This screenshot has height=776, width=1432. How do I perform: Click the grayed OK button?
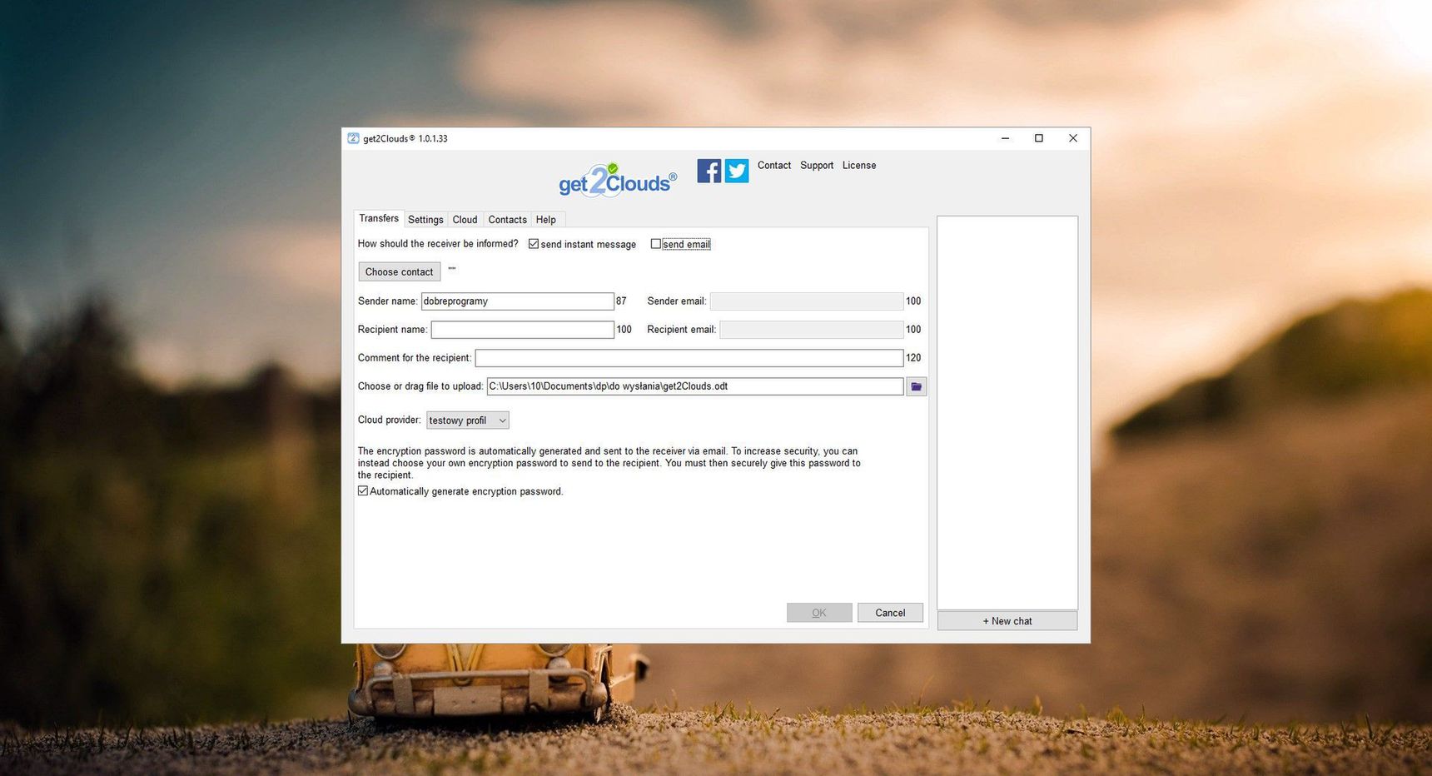click(x=819, y=613)
